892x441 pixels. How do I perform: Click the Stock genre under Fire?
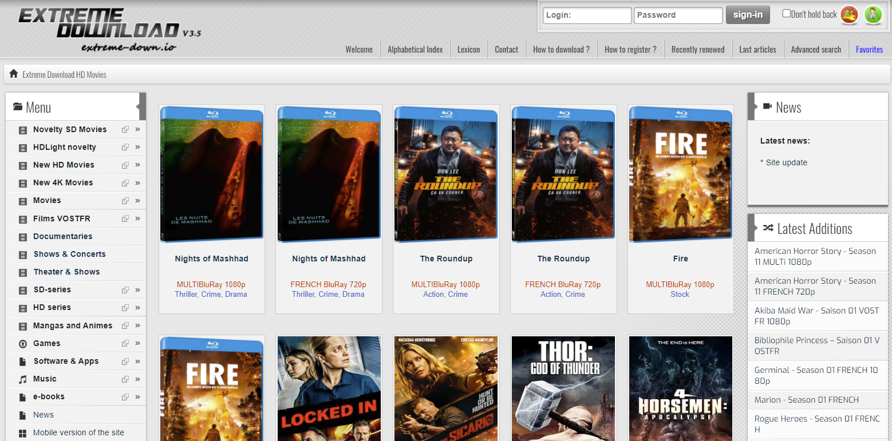click(680, 294)
